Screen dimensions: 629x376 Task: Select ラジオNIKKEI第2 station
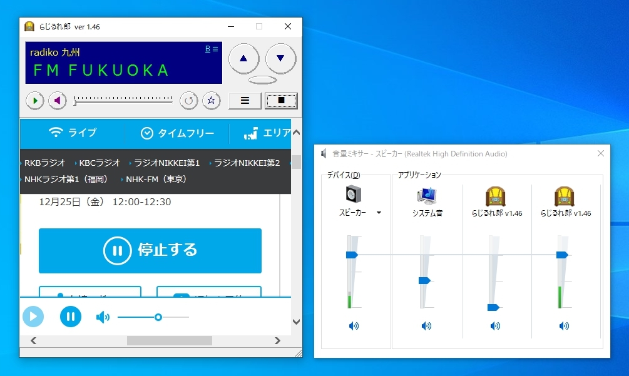tap(247, 163)
